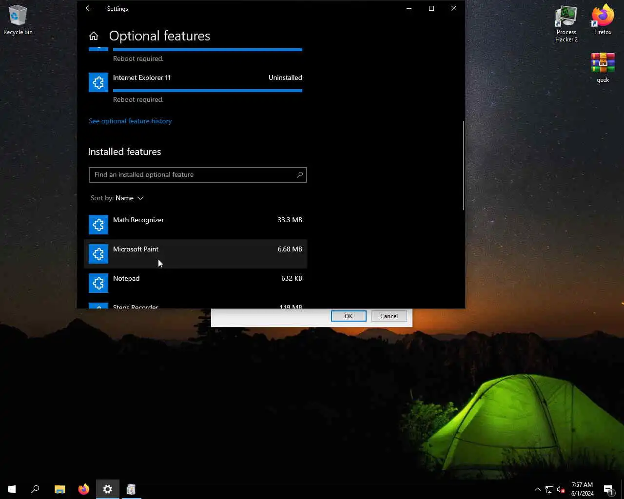Open the Windows Start menu
The width and height of the screenshot is (624, 499).
tap(12, 489)
